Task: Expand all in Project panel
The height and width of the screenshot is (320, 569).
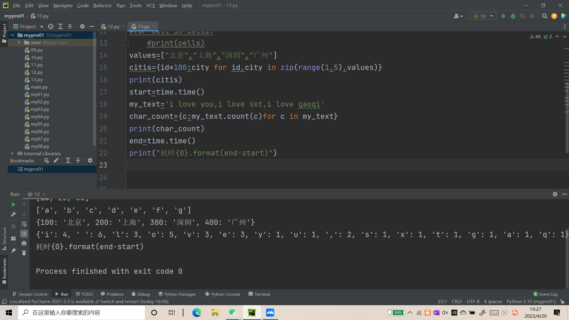Action: tap(60, 26)
